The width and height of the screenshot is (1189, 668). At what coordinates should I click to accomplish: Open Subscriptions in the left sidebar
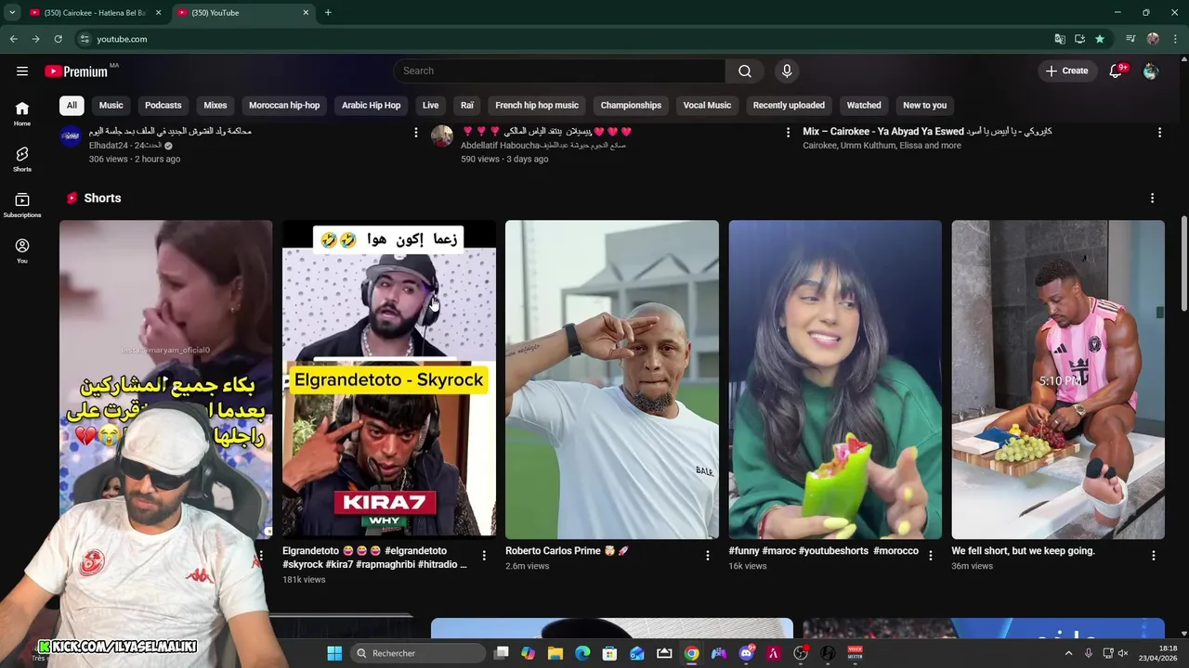[22, 205]
